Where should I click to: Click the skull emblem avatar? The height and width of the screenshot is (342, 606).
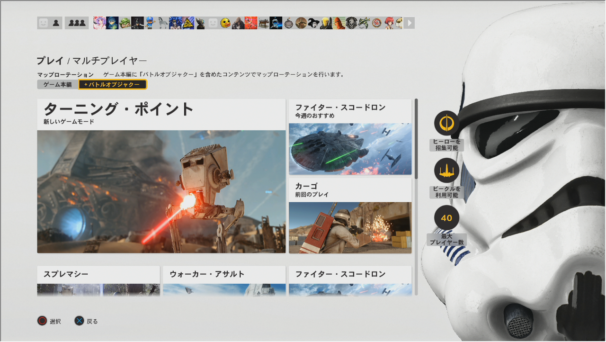click(351, 23)
